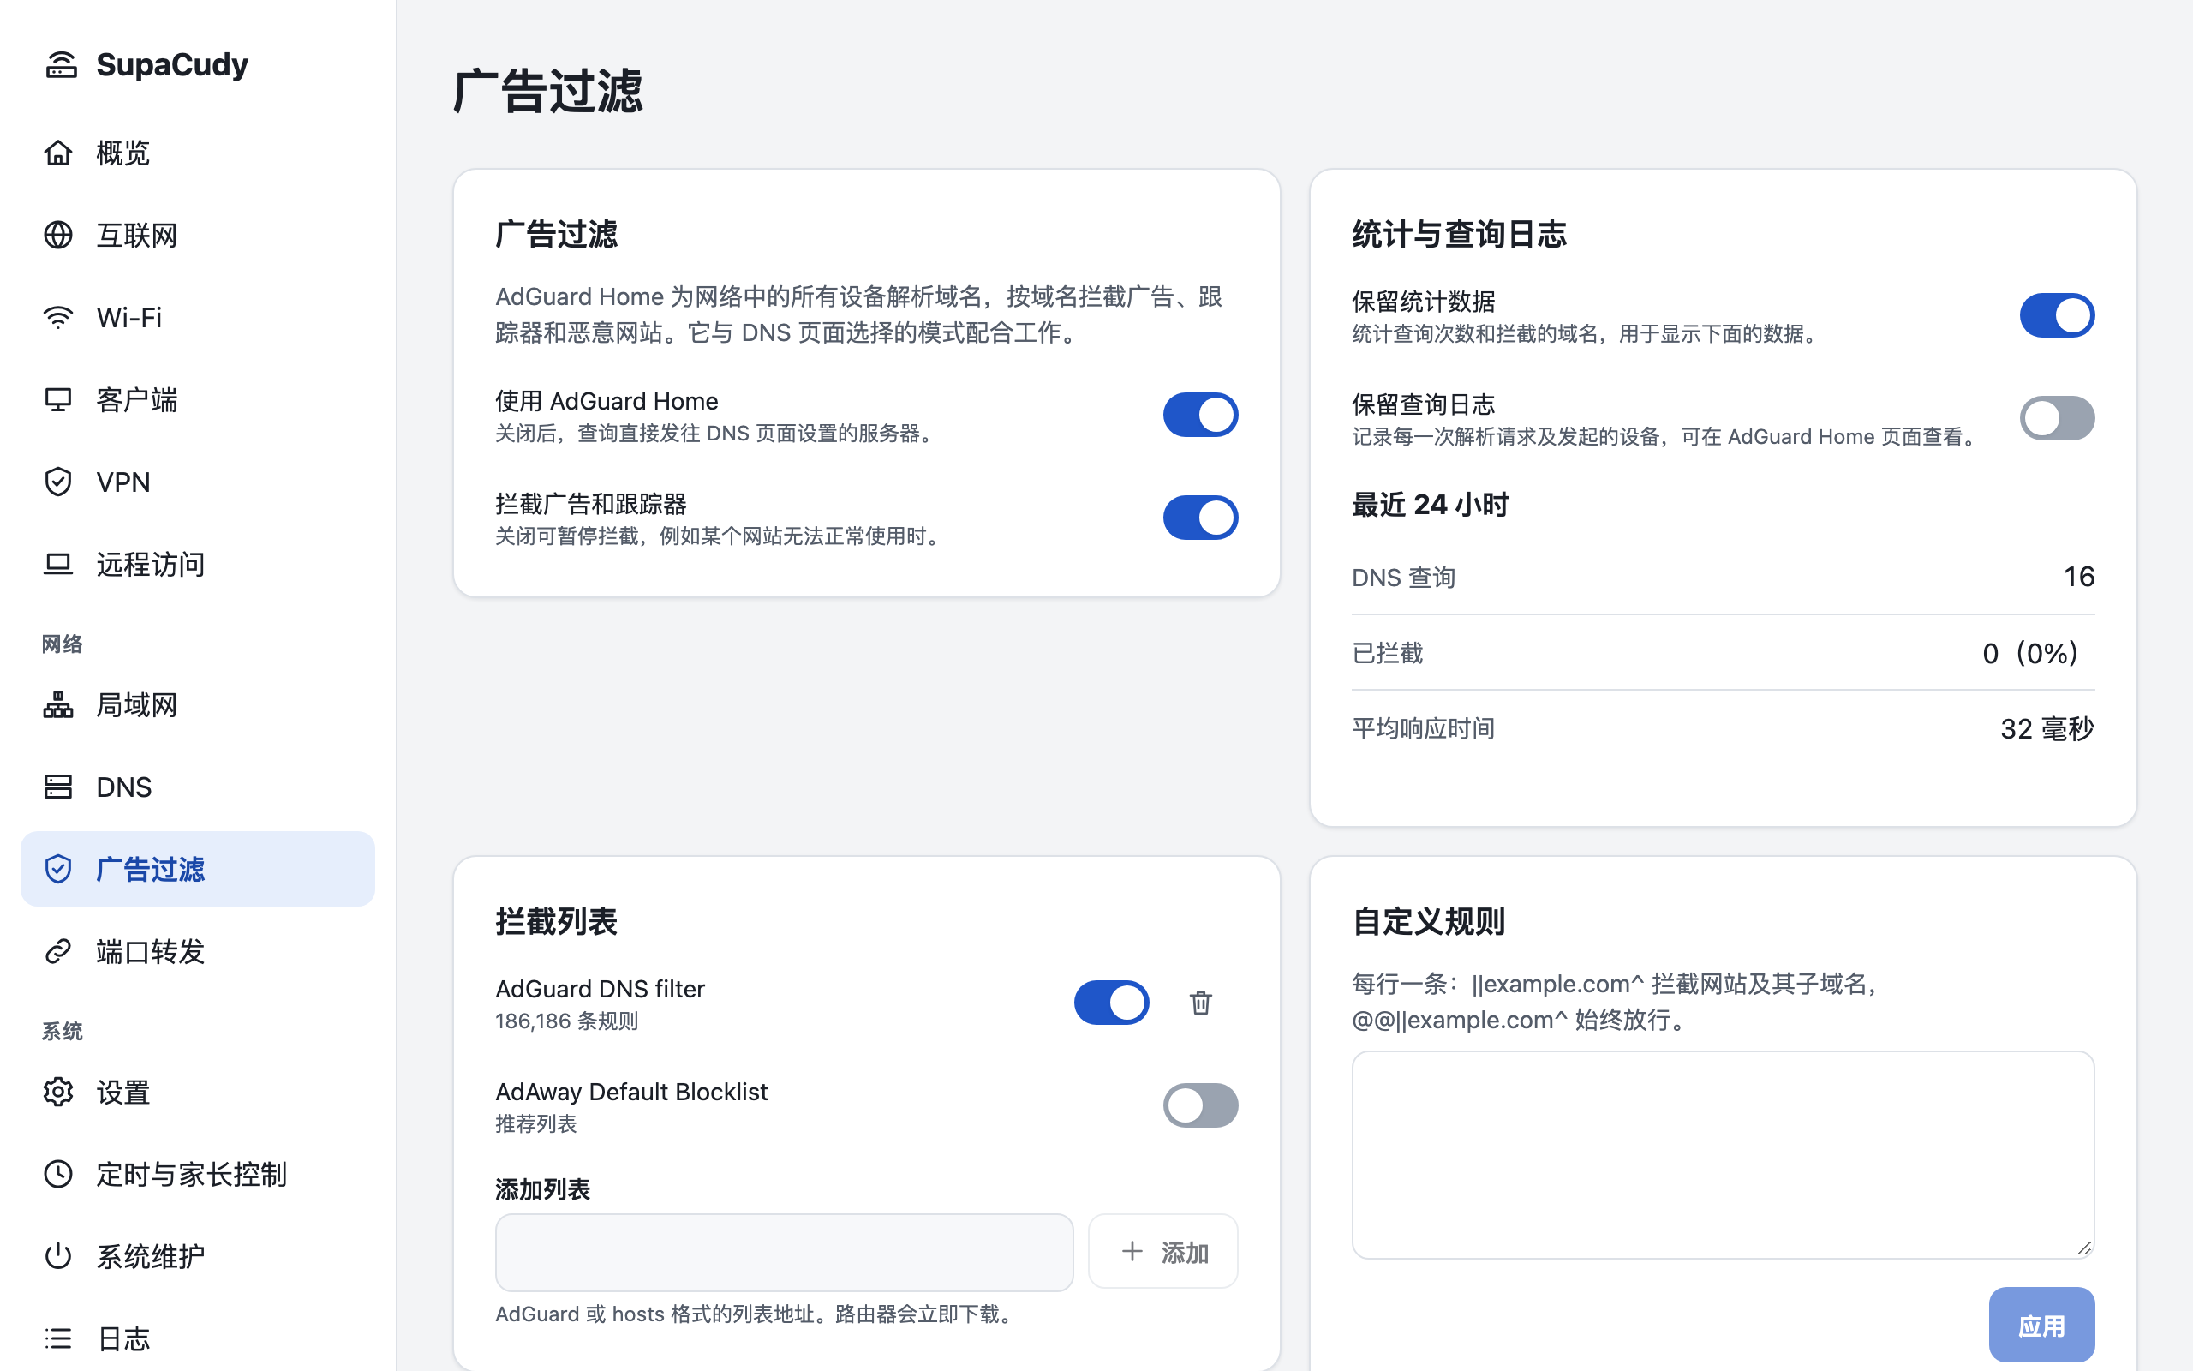Go to the 互联网 menu item

click(x=198, y=235)
